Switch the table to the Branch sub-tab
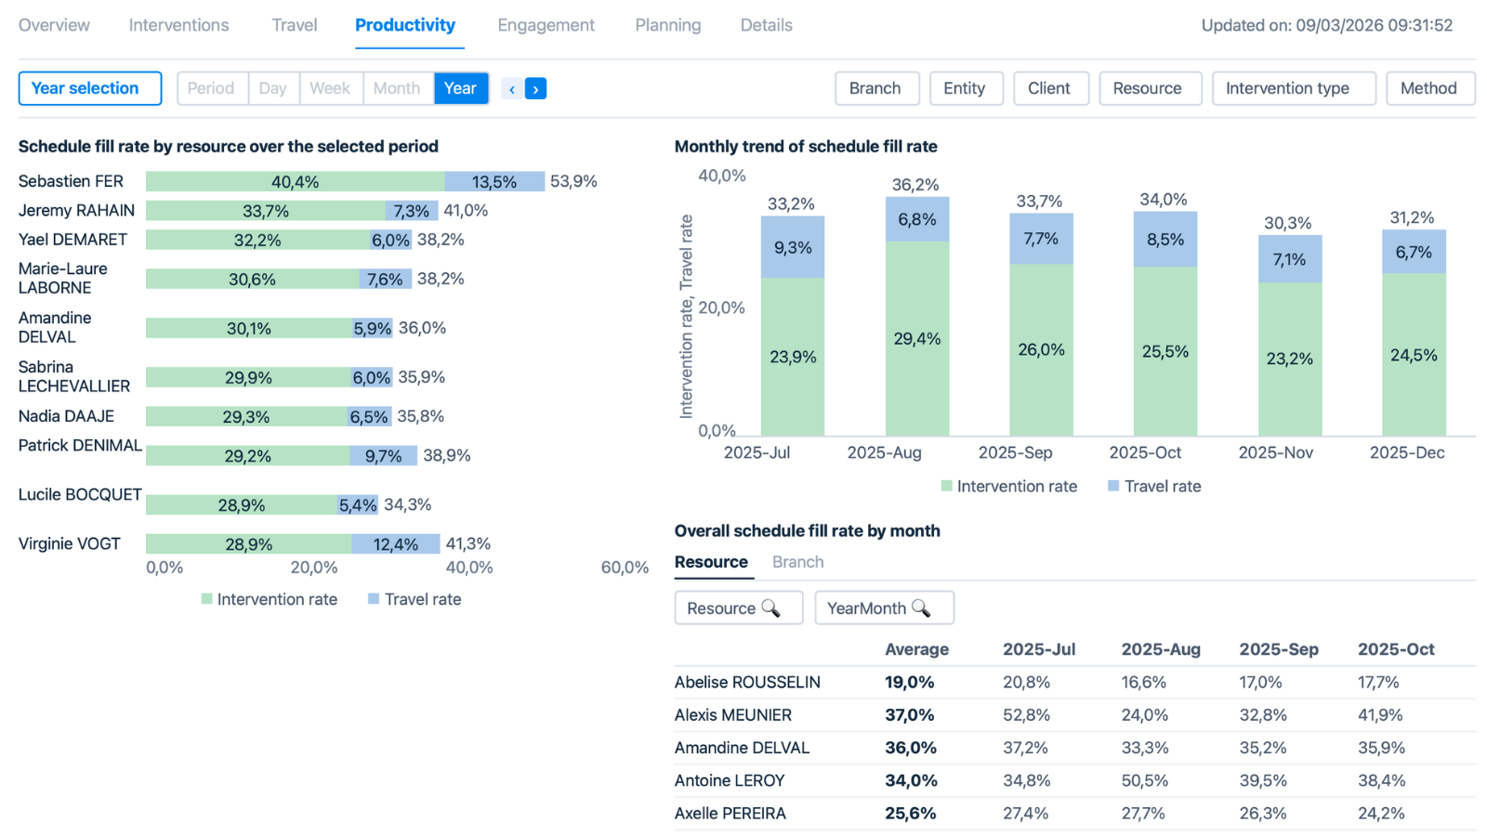The width and height of the screenshot is (1487, 836). coord(797,562)
